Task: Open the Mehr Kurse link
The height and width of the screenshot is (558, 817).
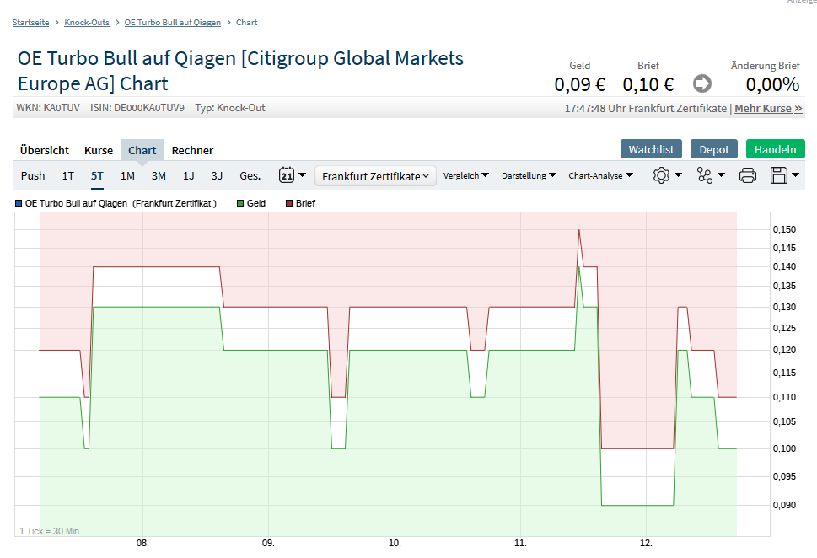Action: [x=768, y=109]
